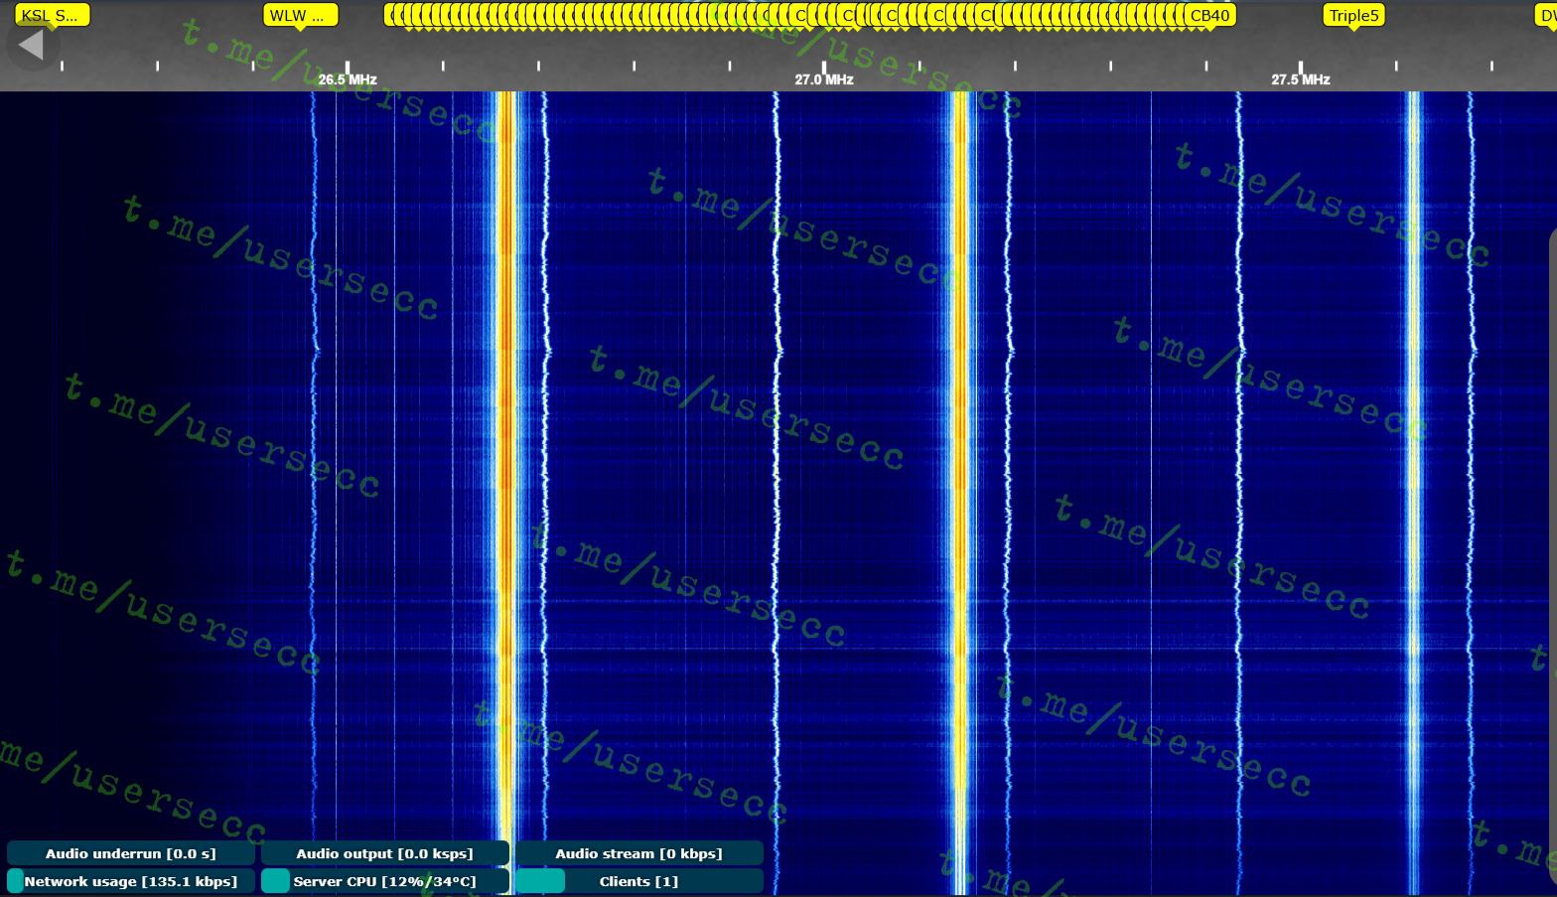Select the KSL S... bookmark label
The width and height of the screenshot is (1557, 897).
[x=52, y=15]
